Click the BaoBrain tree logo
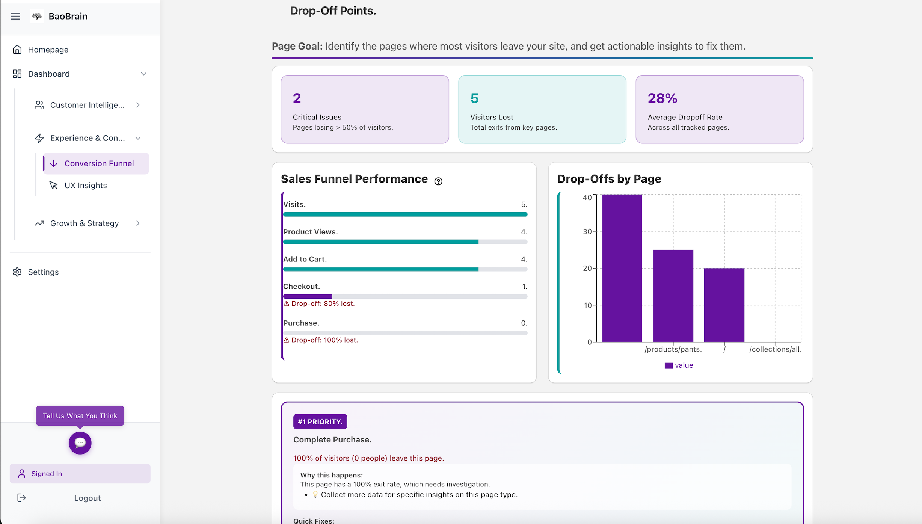 pyautogui.click(x=36, y=16)
